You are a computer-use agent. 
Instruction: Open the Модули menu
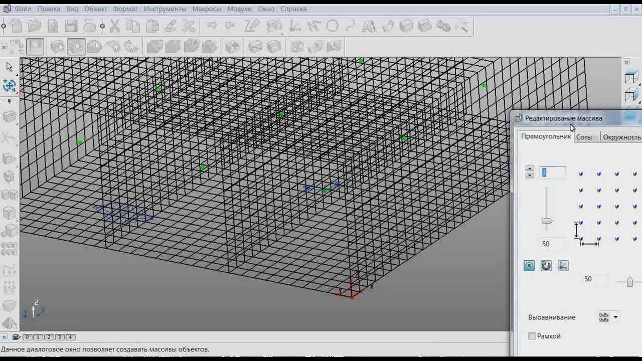pos(239,9)
